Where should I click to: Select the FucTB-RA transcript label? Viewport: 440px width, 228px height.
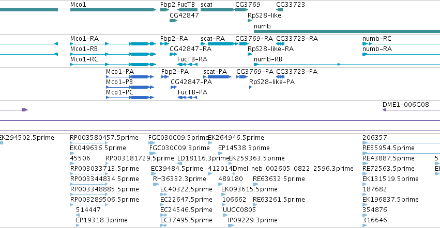[x=192, y=59]
